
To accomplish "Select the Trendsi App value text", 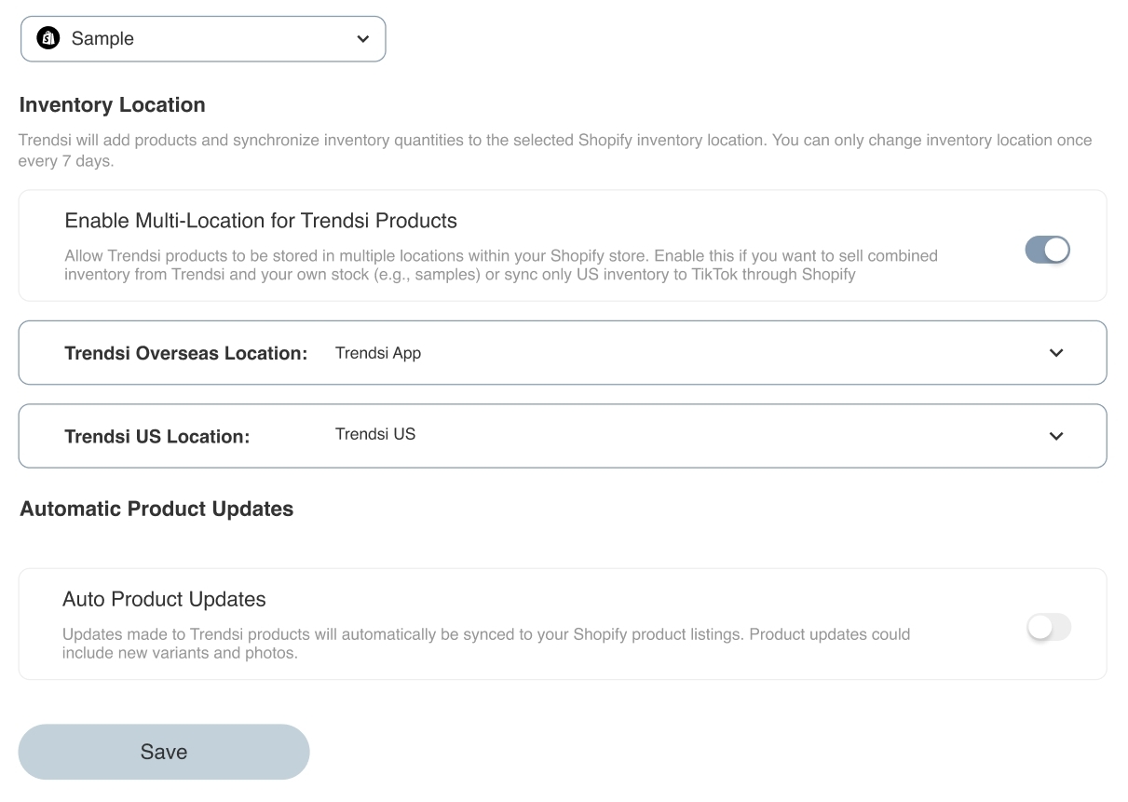I will tap(378, 353).
